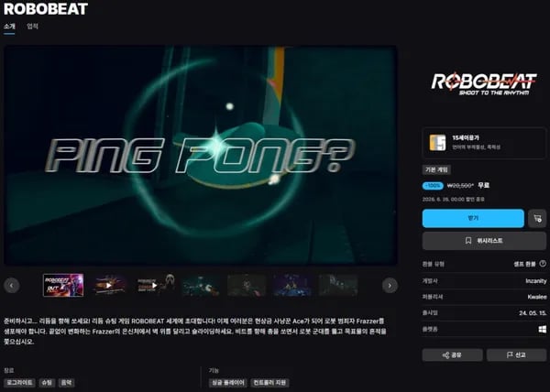The width and height of the screenshot is (550, 392).
Task: Select the 컨트롤러 지원 feature tag
Action: pyautogui.click(x=269, y=383)
